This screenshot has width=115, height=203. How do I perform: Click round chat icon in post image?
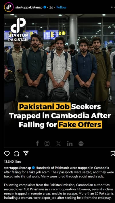click(x=81, y=143)
